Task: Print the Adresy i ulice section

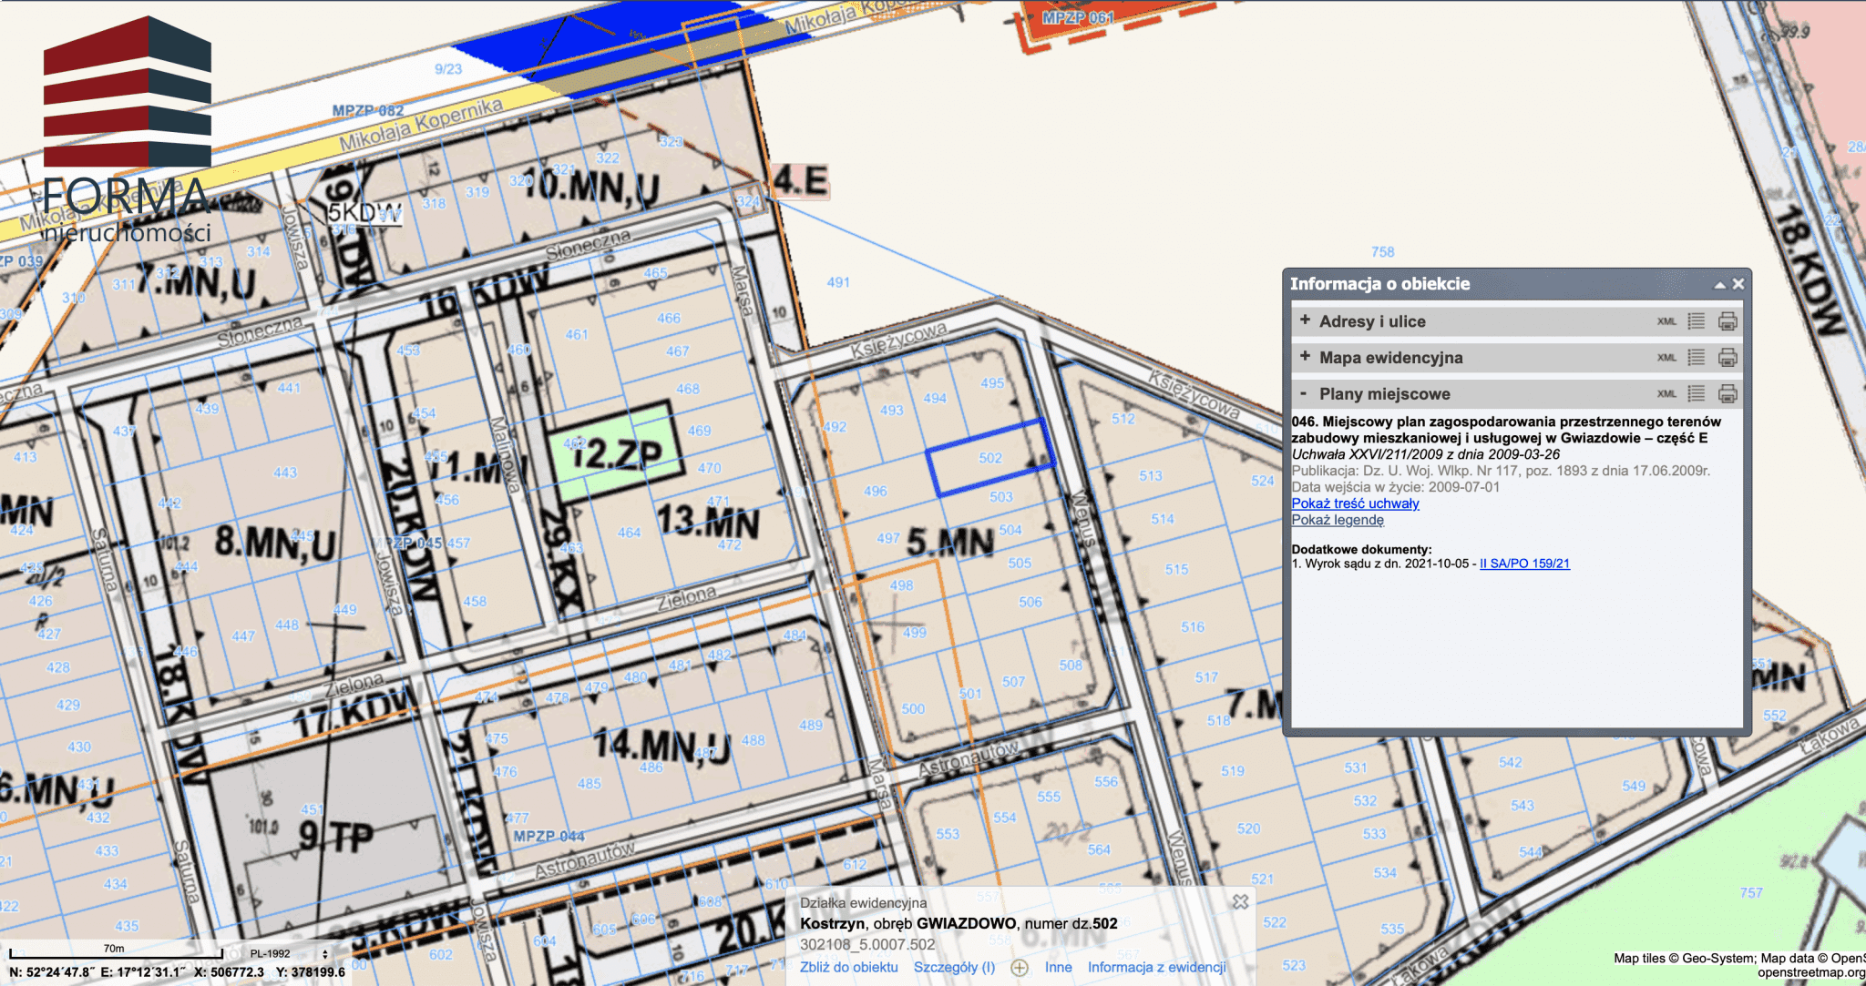Action: [x=1727, y=321]
